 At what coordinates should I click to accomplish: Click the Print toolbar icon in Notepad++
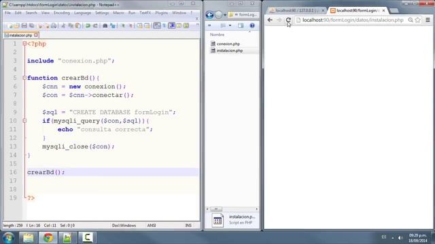coord(54,26)
